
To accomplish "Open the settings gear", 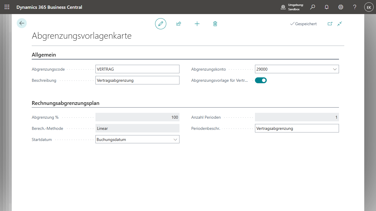I will click(x=341, y=7).
